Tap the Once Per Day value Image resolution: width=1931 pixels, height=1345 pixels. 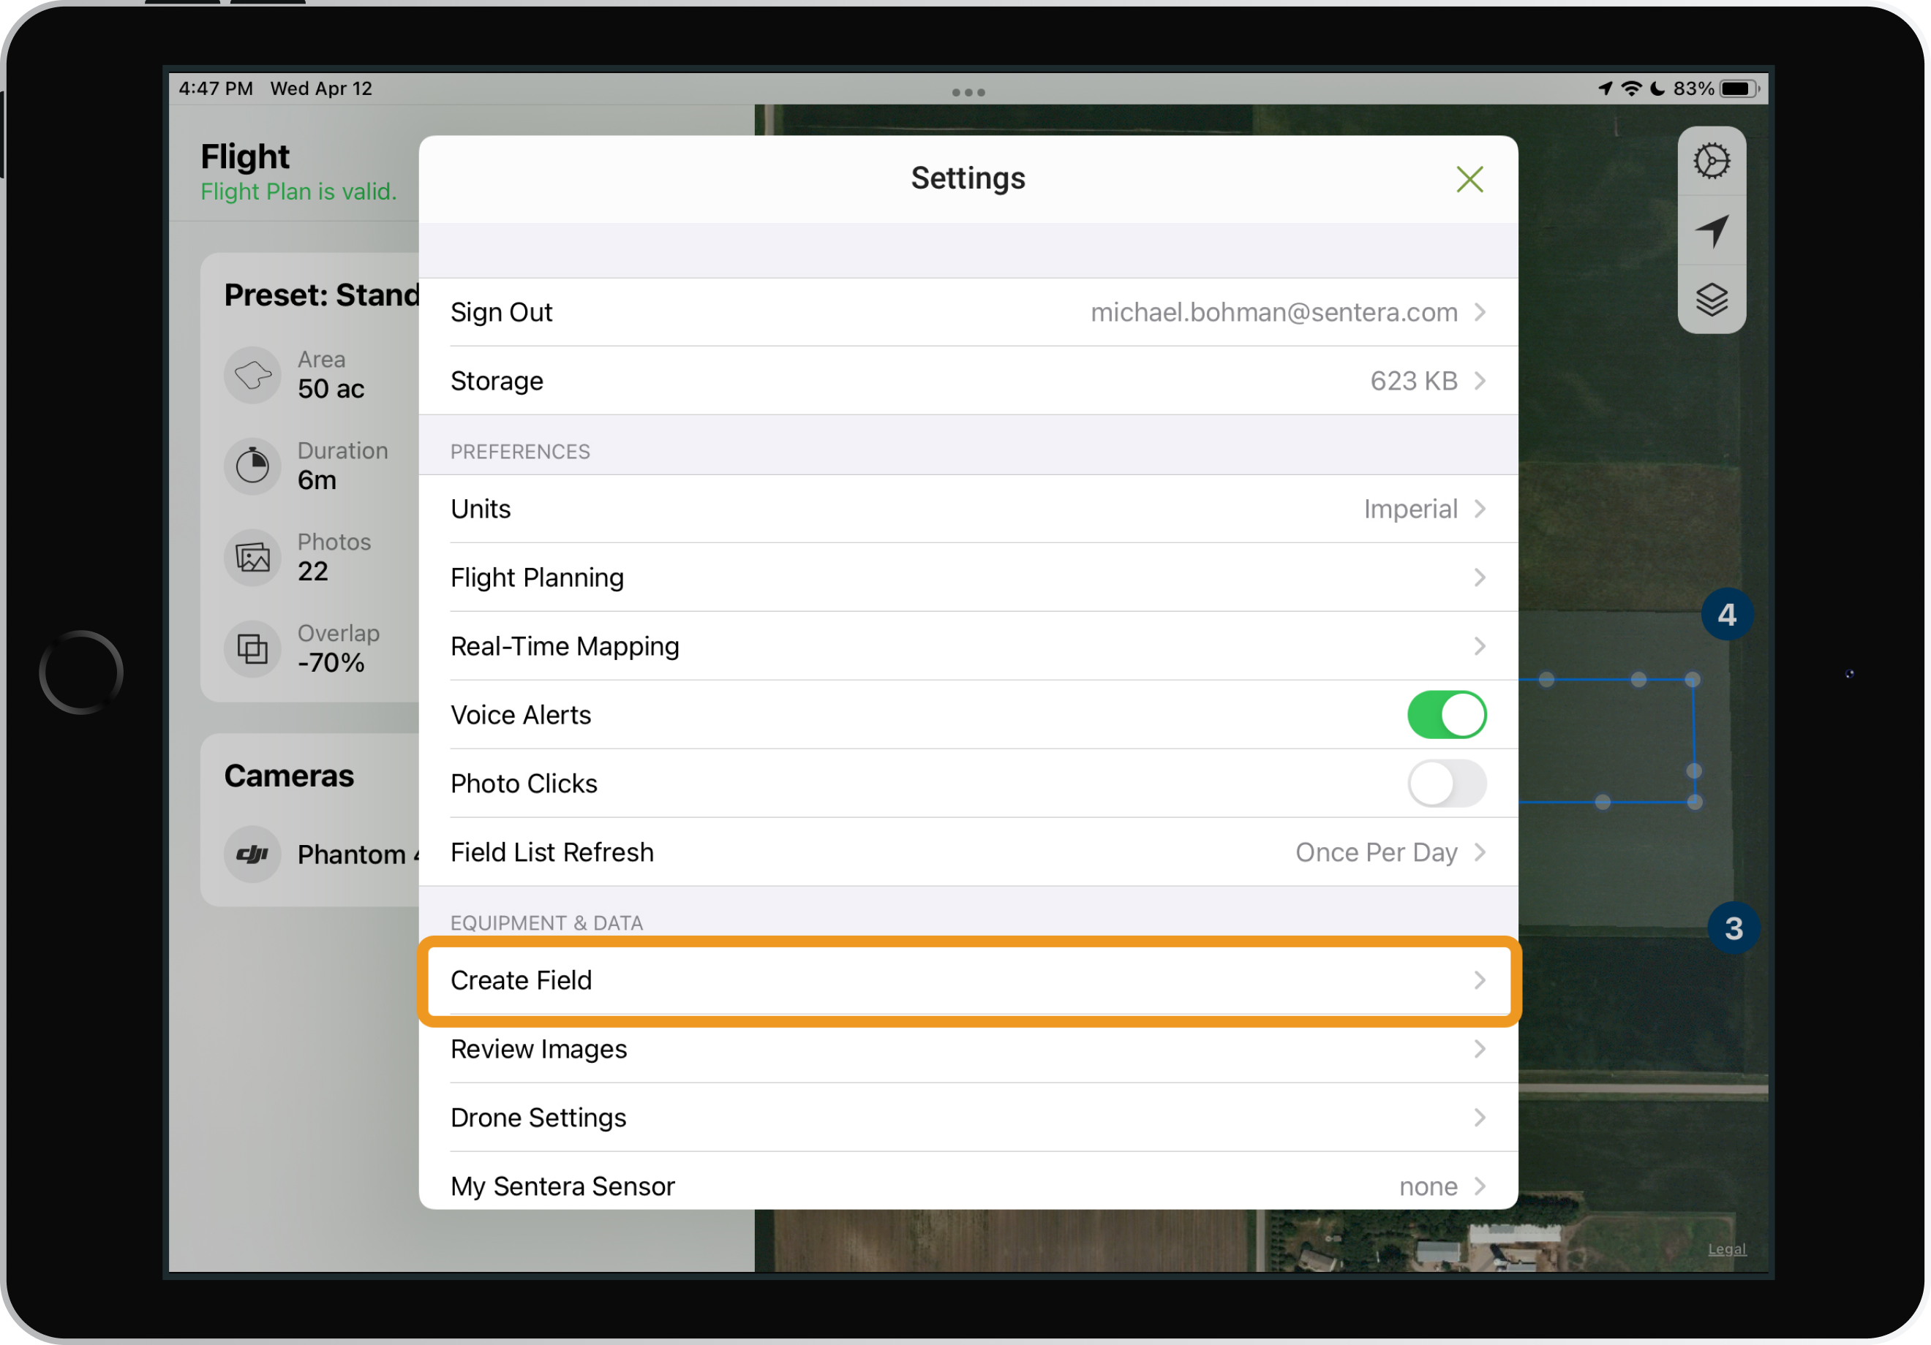tap(1376, 852)
